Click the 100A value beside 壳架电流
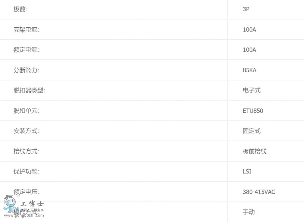The width and height of the screenshot is (304, 222). [249, 30]
